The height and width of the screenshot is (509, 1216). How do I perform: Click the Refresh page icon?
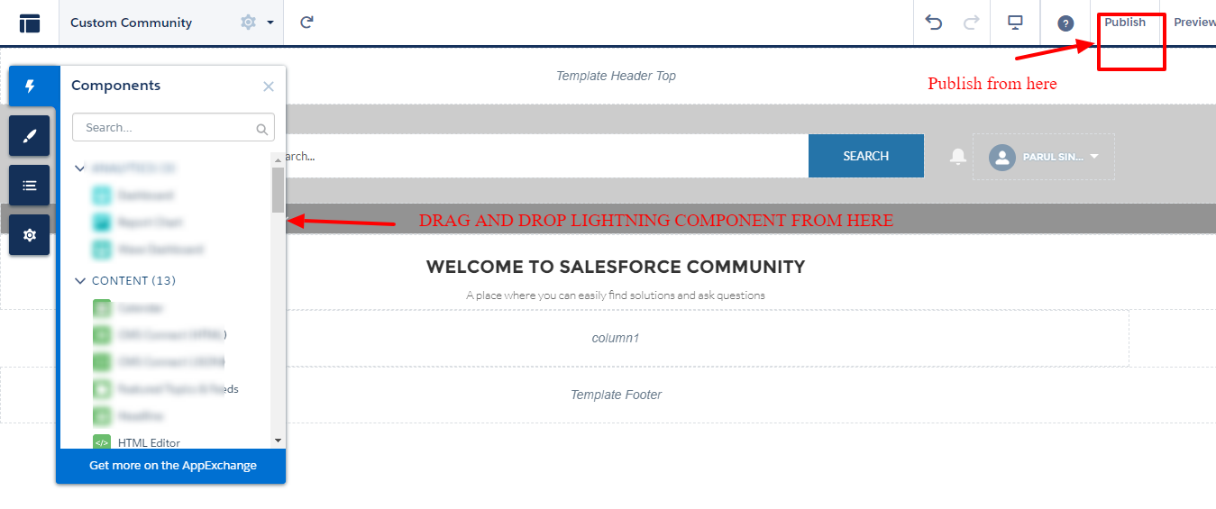[306, 23]
